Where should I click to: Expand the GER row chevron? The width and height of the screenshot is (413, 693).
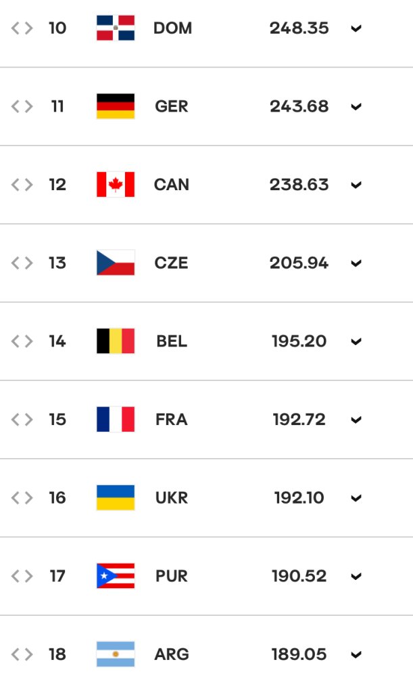pos(356,106)
